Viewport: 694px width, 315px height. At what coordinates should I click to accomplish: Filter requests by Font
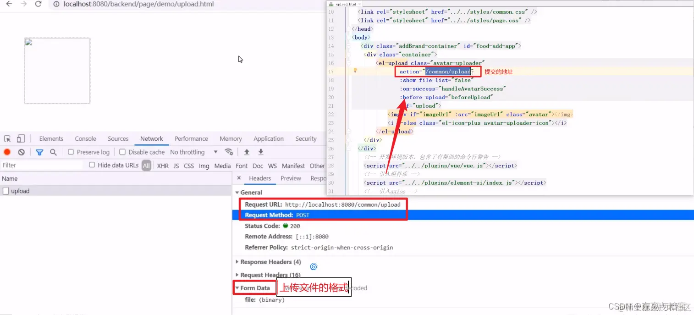tap(242, 166)
